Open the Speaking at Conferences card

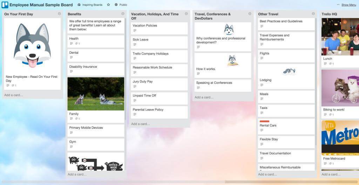click(x=223, y=86)
